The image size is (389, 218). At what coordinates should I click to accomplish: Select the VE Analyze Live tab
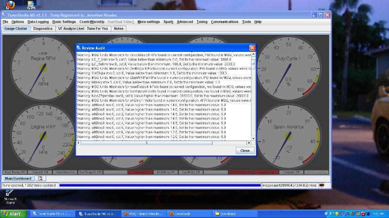(83, 29)
